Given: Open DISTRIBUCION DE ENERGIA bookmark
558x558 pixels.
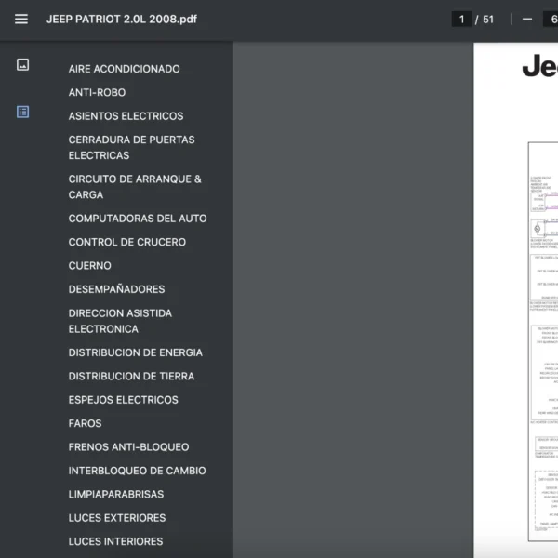Looking at the screenshot, I should (136, 352).
